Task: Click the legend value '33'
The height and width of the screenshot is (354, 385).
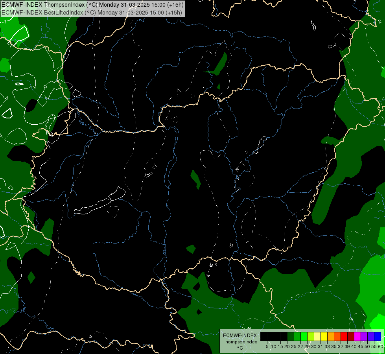Action: click(x=327, y=347)
